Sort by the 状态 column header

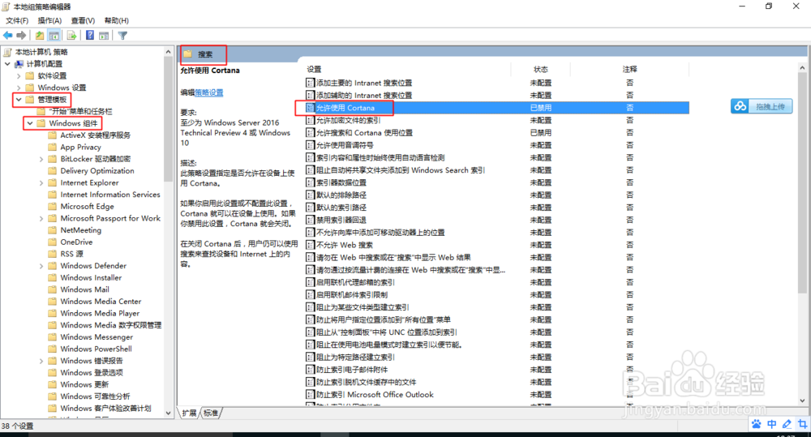pyautogui.click(x=540, y=69)
